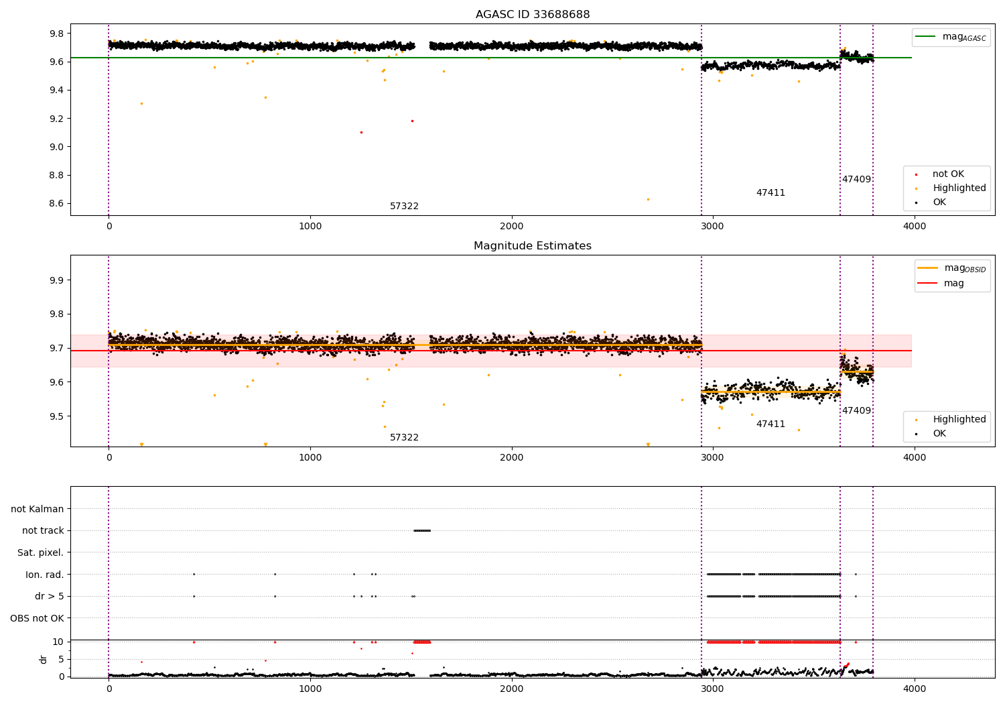
Task: Click the 'Sat. pixel.' row label
Action: 41,553
